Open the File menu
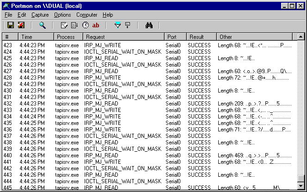The image size is (307, 192). 8,15
